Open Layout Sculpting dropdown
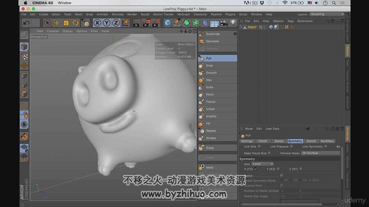This screenshot has width=369, height=207. (327, 14)
